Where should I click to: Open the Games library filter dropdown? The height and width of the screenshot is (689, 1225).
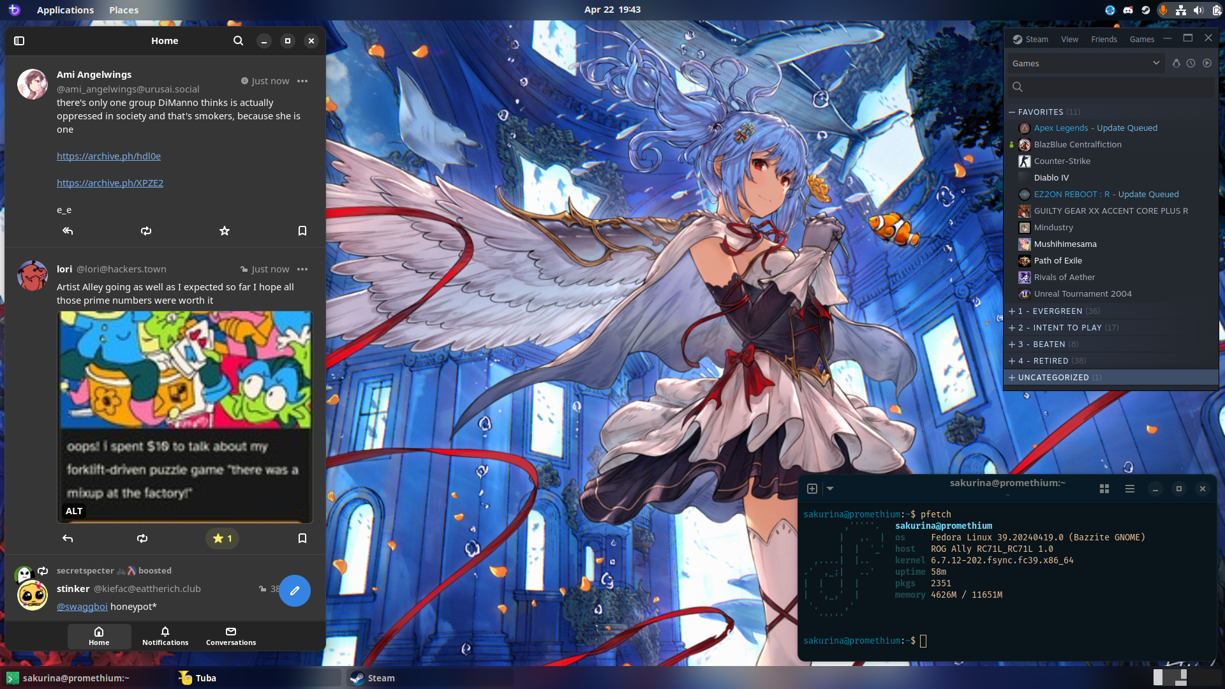(x=1085, y=63)
